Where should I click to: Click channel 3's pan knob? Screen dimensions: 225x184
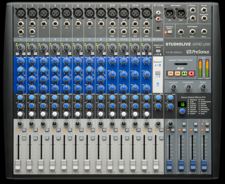43,124
